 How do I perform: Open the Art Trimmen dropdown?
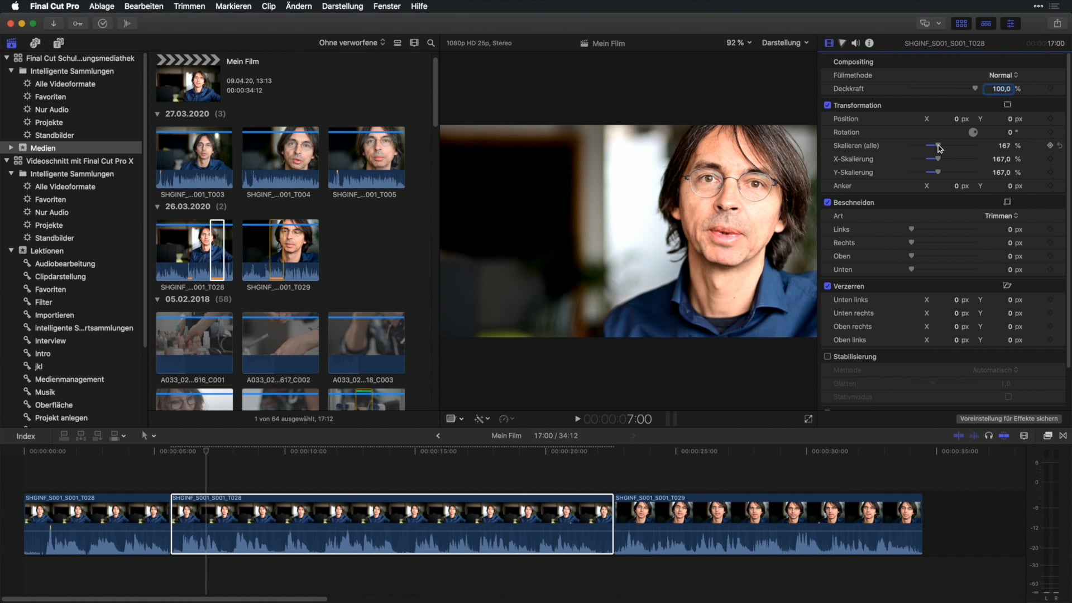(1001, 216)
